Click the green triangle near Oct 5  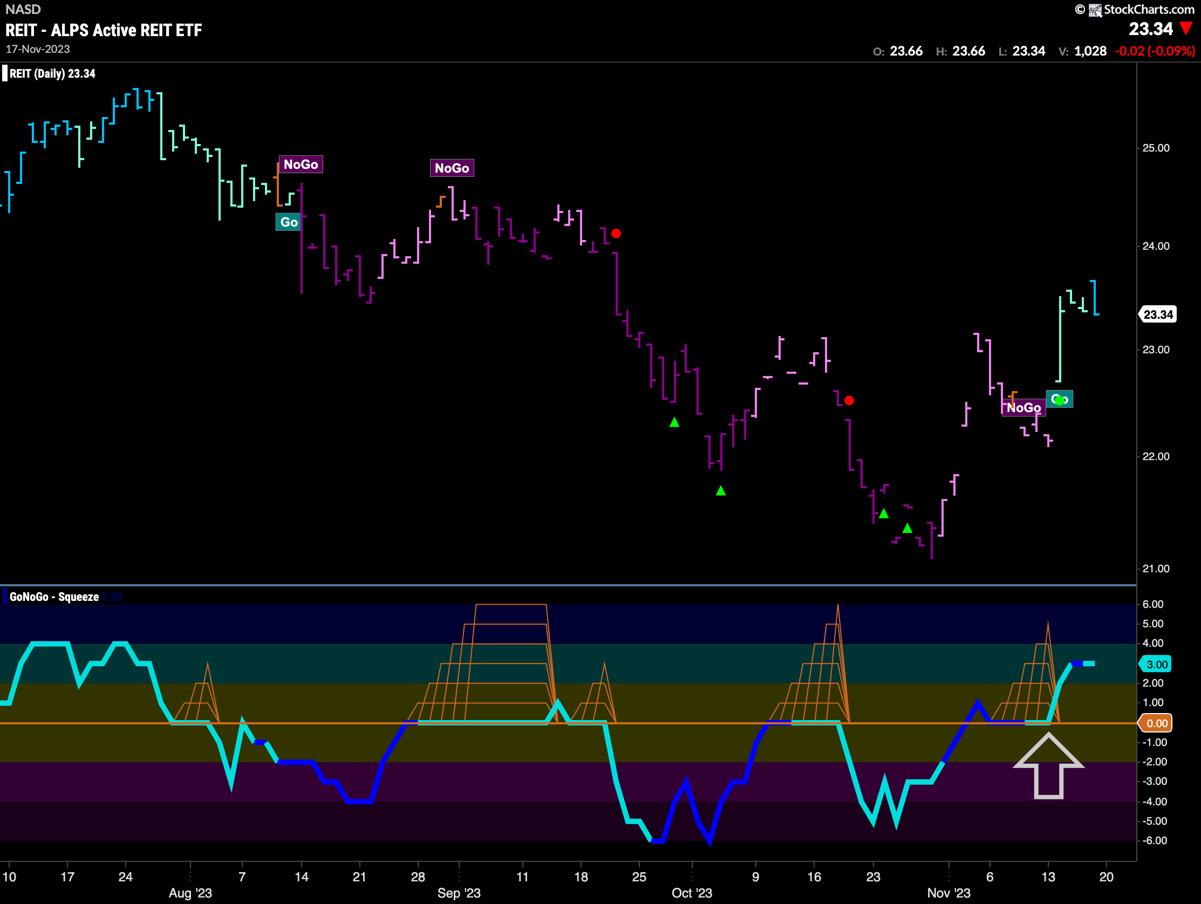click(720, 491)
